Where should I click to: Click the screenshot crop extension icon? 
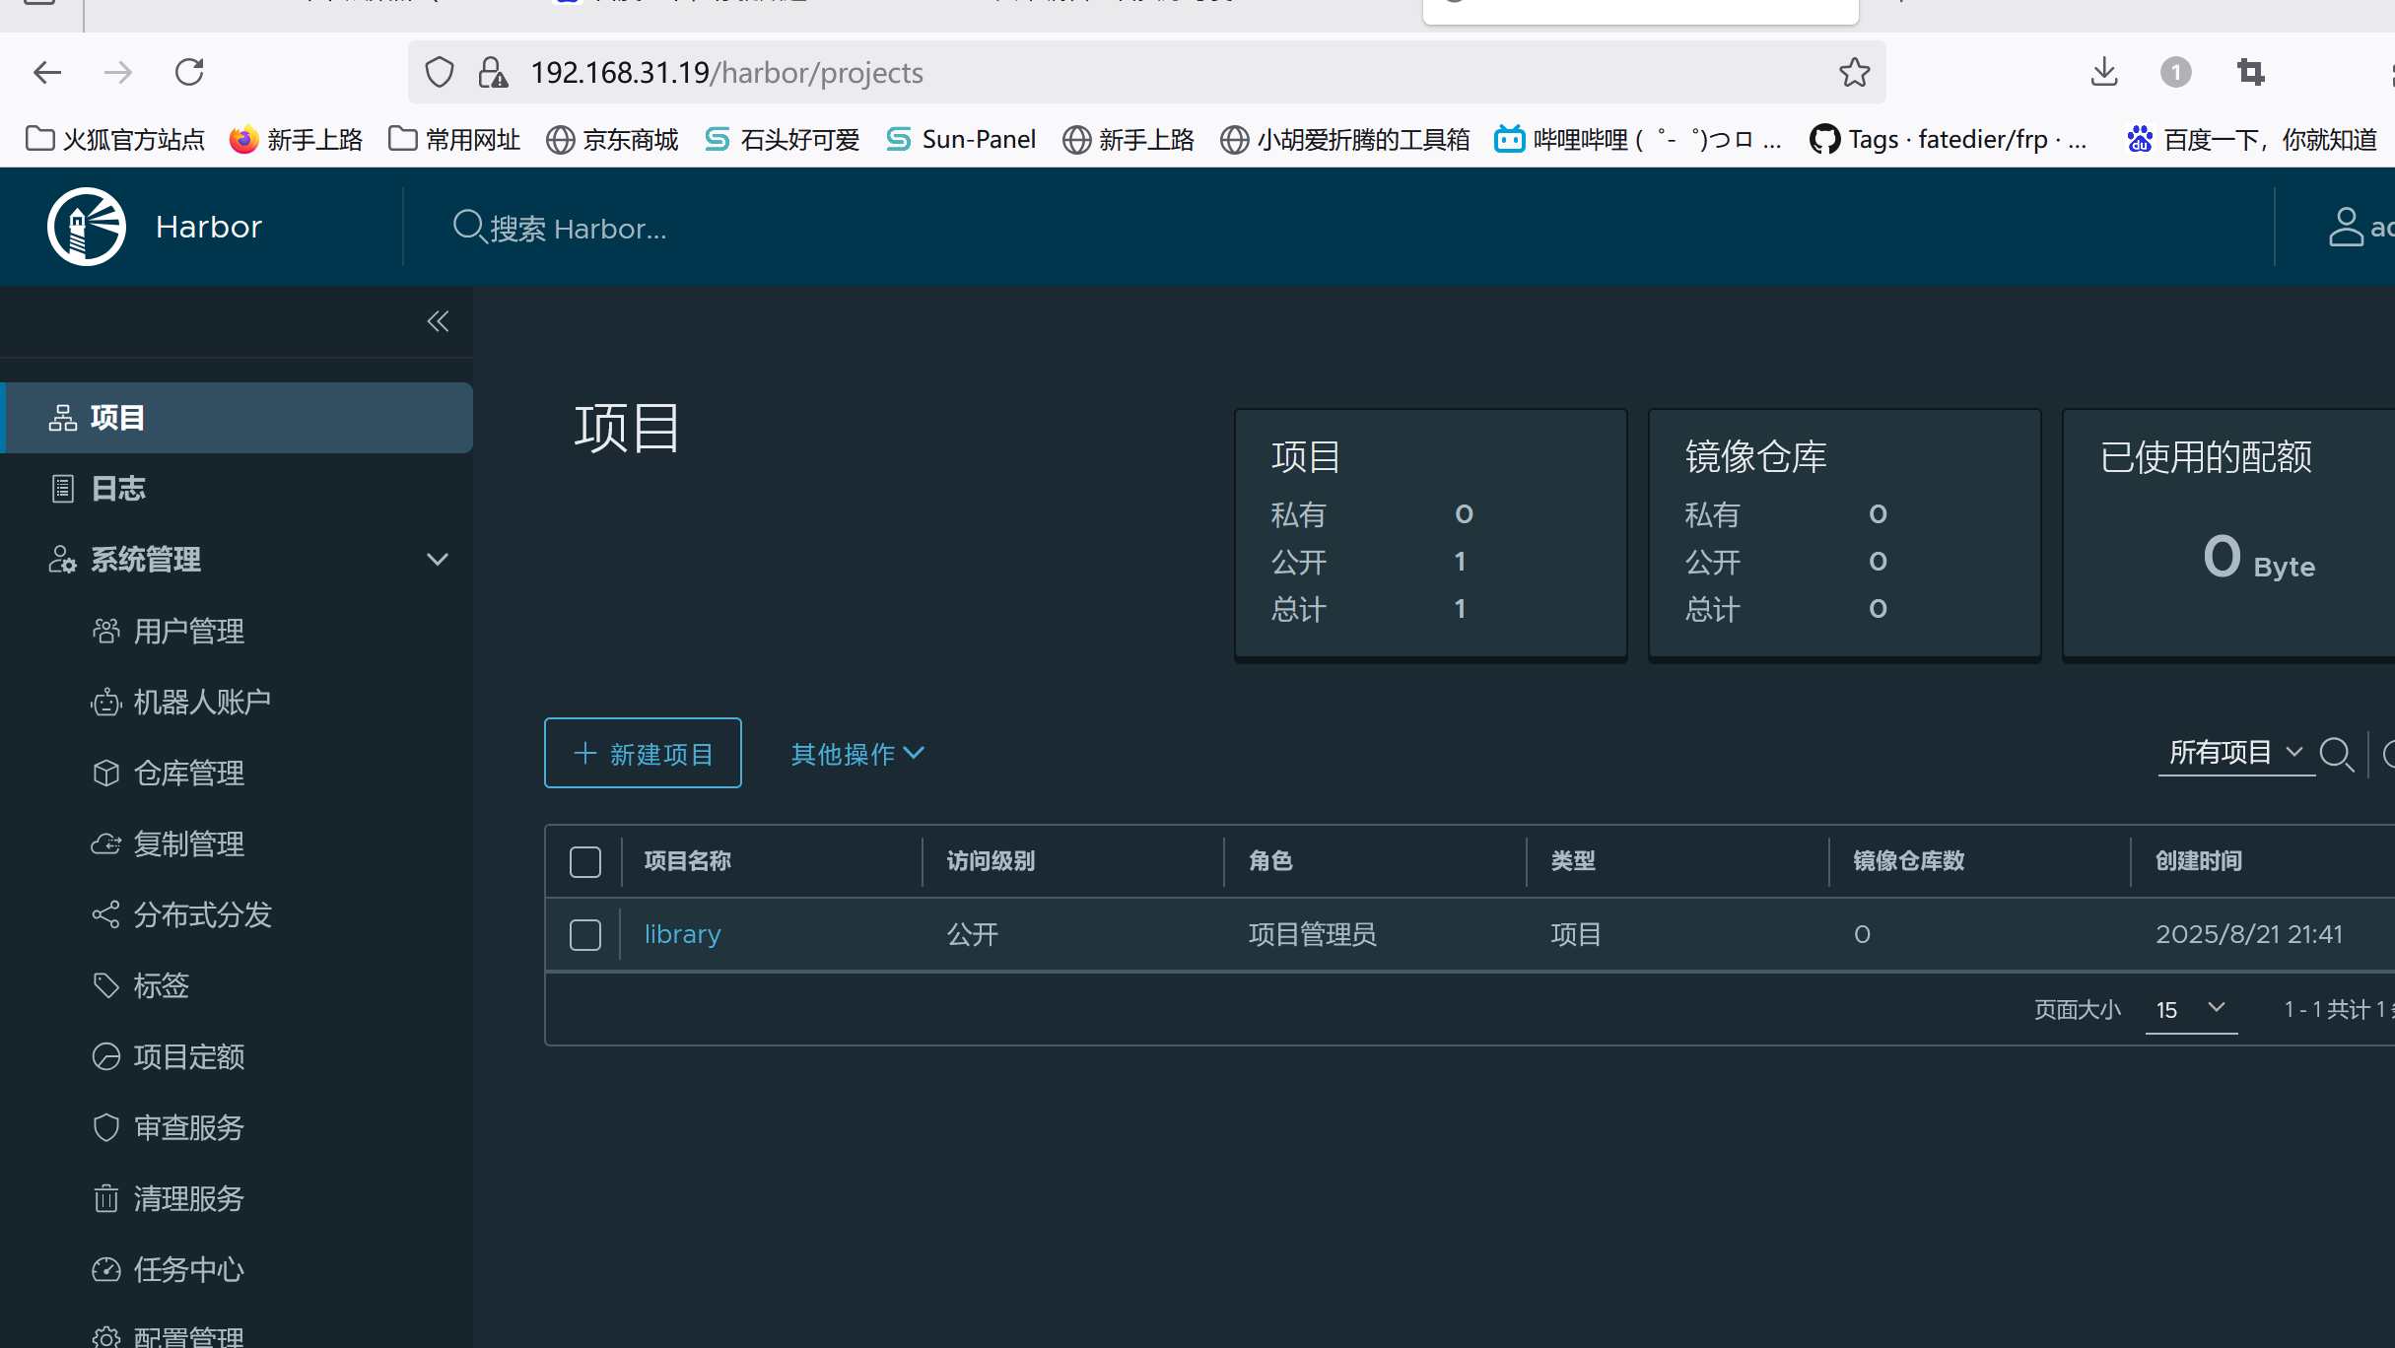tap(2250, 72)
